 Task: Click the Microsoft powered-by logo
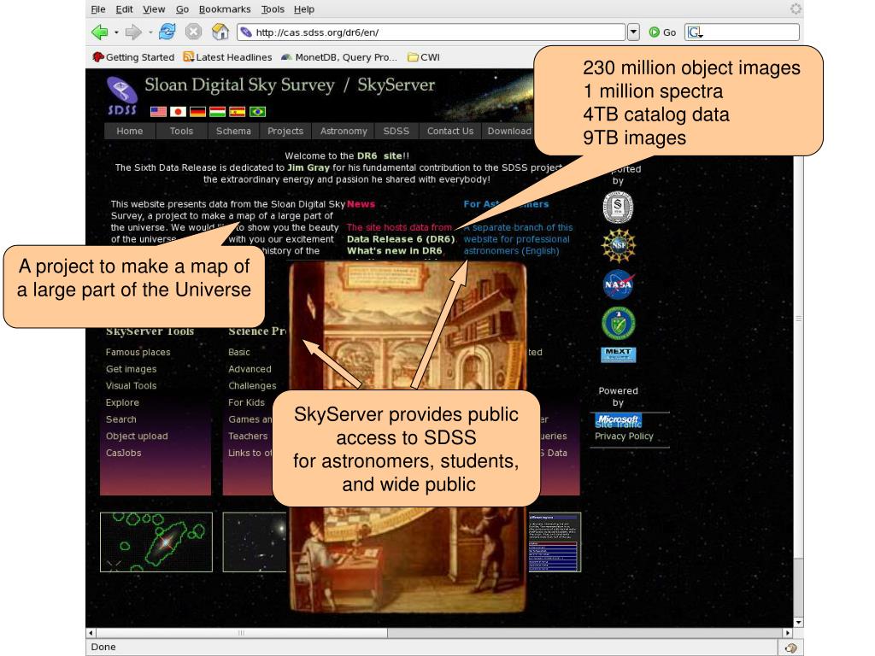(x=619, y=420)
